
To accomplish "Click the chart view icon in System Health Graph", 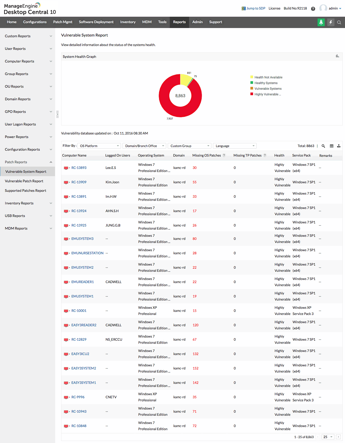I will click(338, 56).
